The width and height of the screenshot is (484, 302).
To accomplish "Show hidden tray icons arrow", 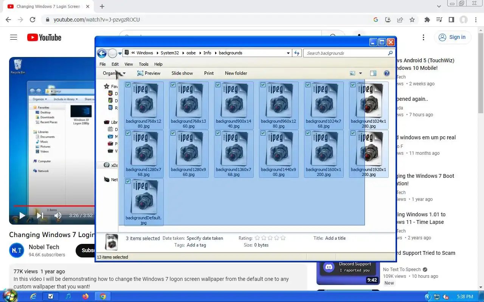I will (428, 297).
